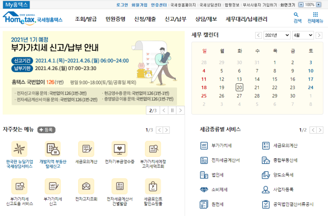Open the 상담/제보 menu
The width and height of the screenshot is (328, 216).
point(206,19)
